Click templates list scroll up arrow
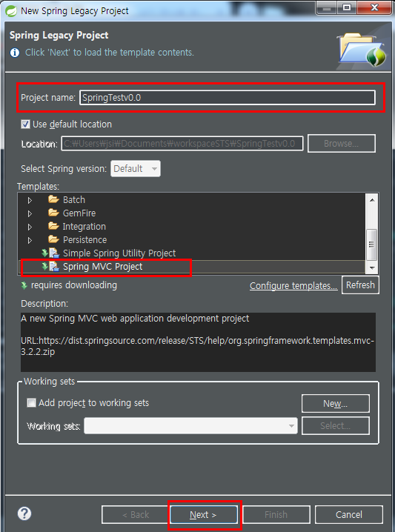 pos(372,200)
